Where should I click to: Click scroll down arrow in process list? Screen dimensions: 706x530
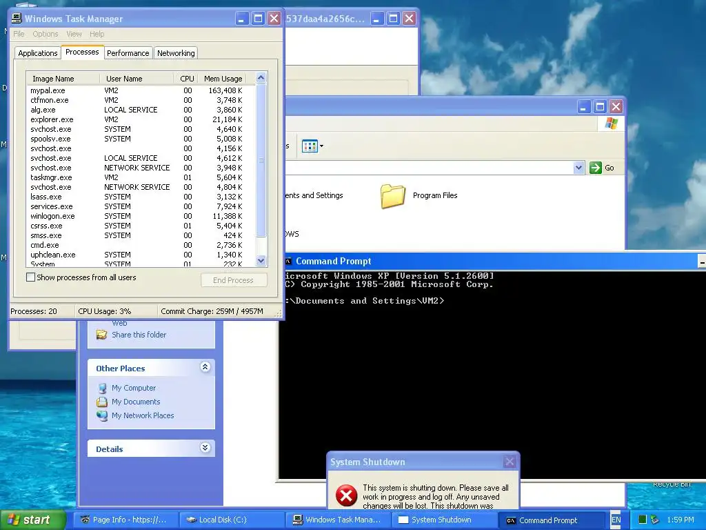click(x=261, y=260)
